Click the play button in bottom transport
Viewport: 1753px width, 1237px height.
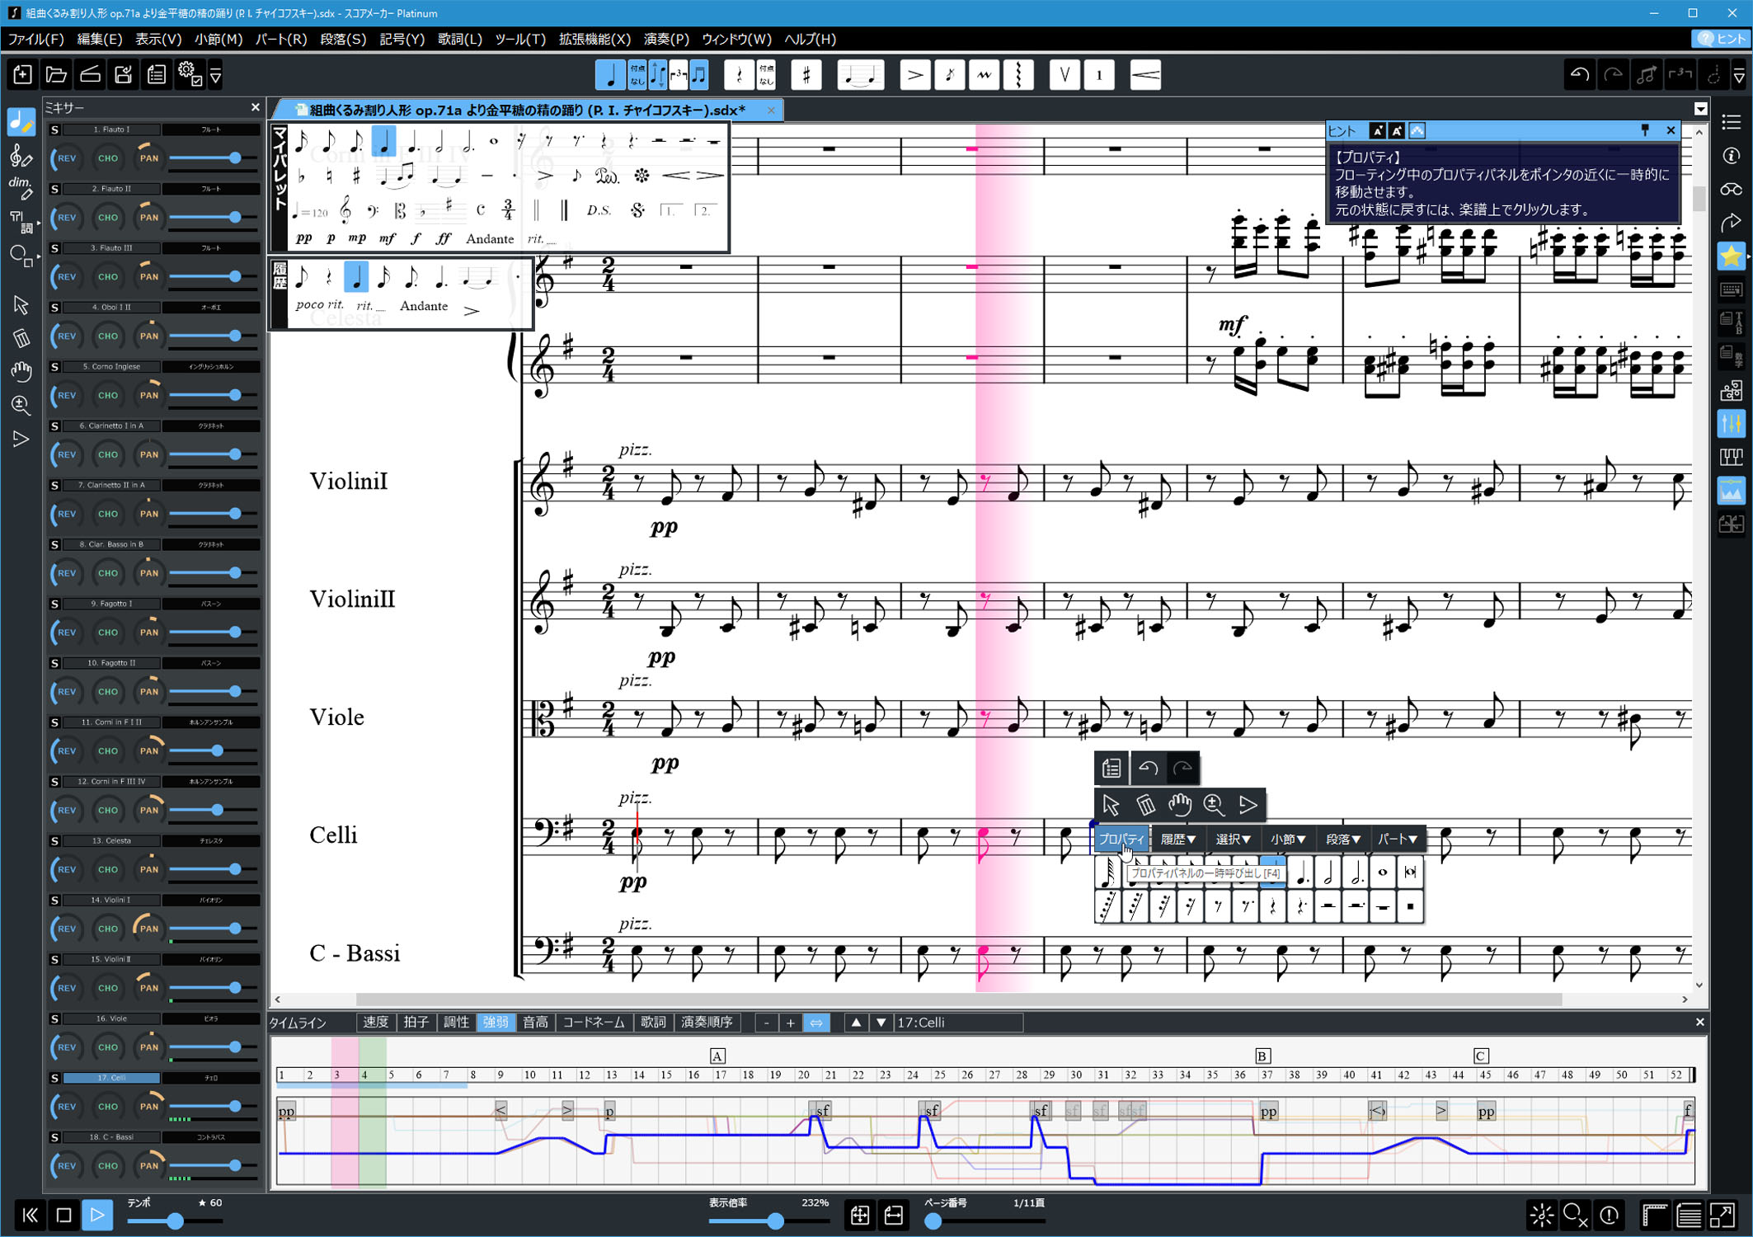97,1215
